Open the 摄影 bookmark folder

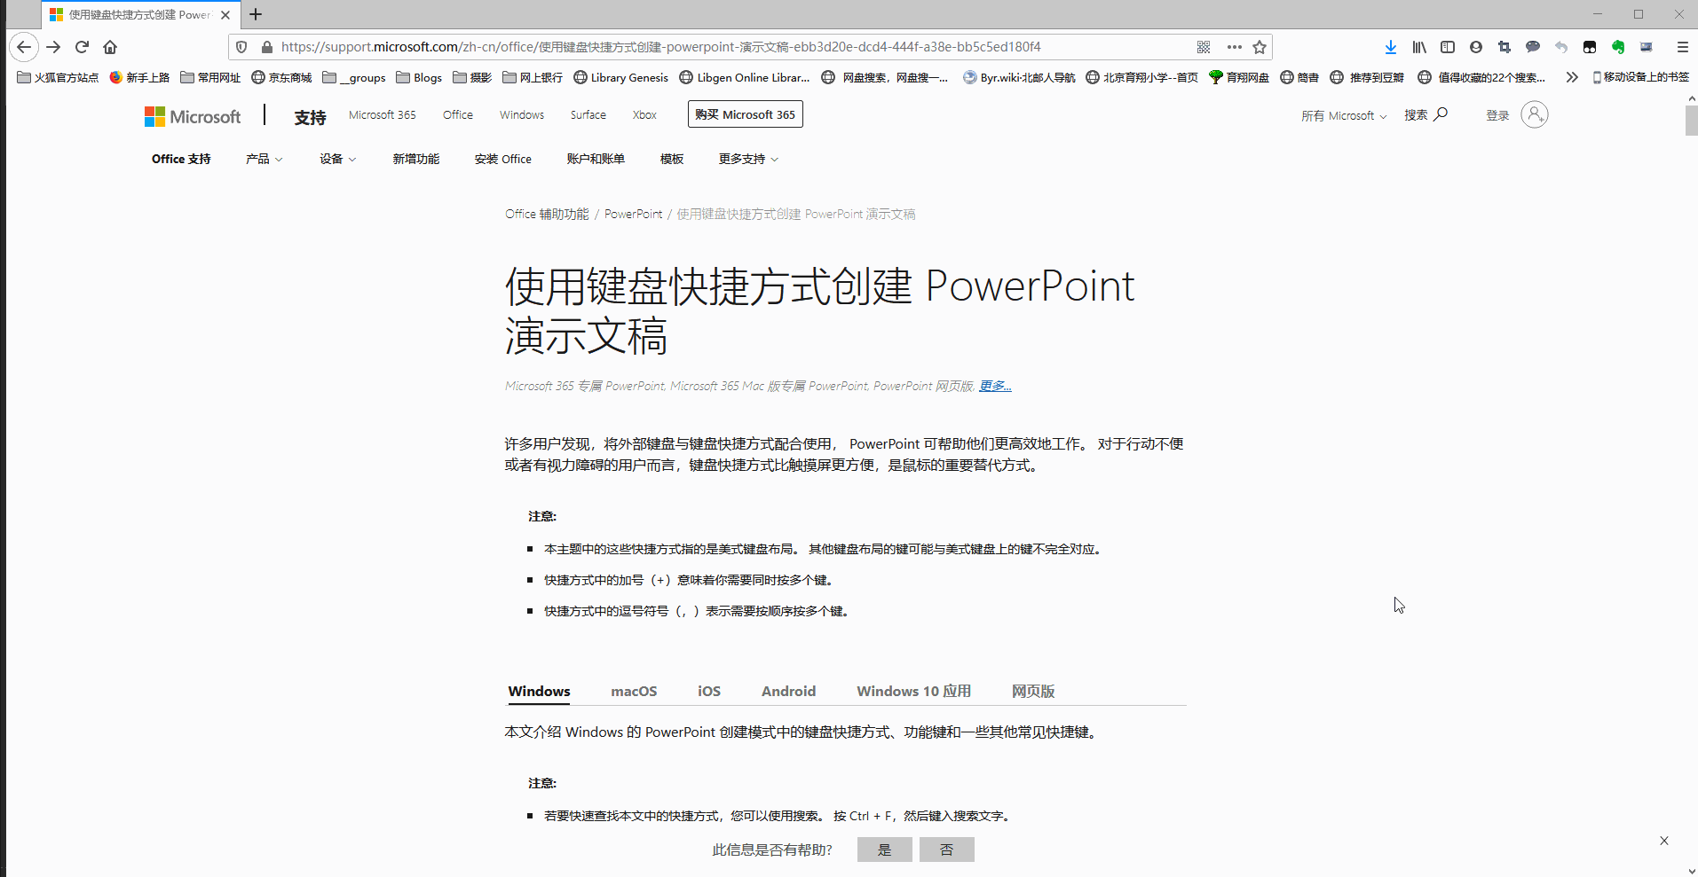(x=472, y=77)
